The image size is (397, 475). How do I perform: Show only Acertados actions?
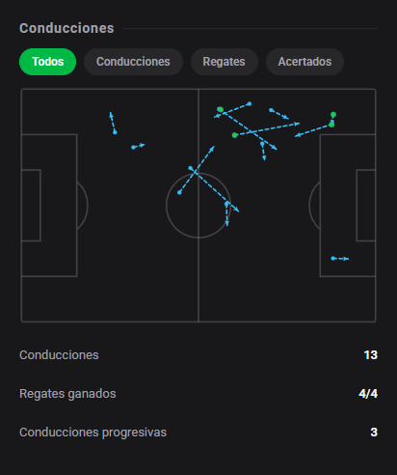click(304, 62)
